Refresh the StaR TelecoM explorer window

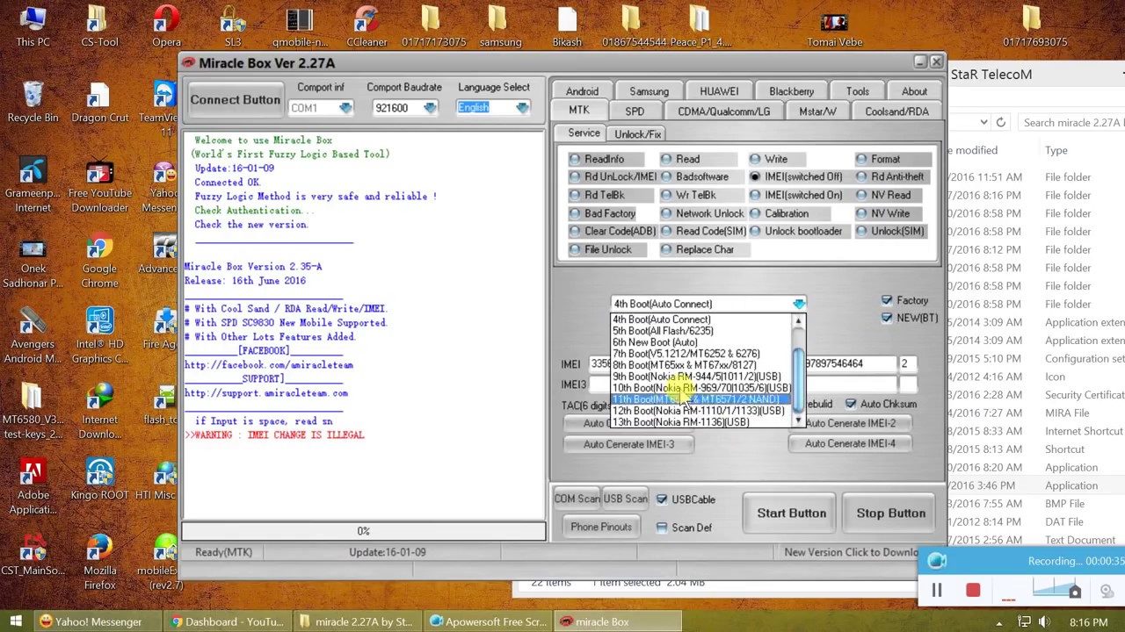[x=1000, y=123]
